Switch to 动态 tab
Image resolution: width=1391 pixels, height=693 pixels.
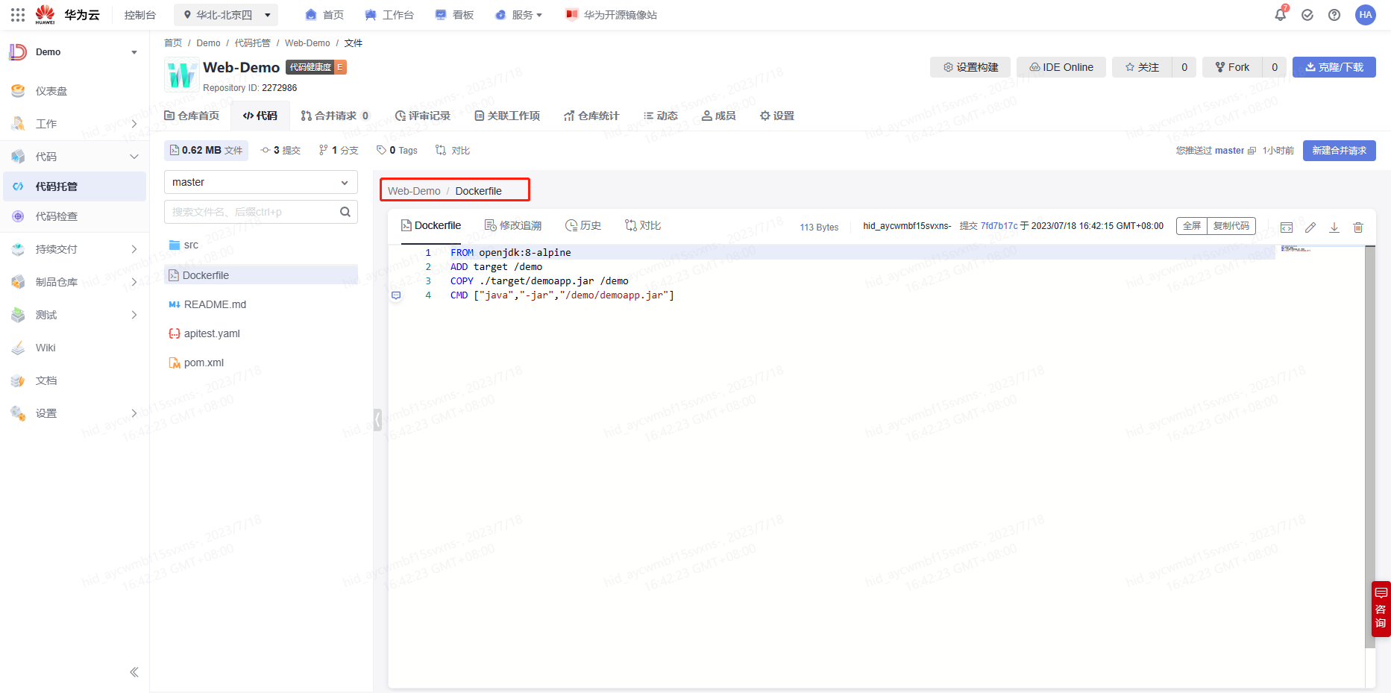[x=661, y=116]
